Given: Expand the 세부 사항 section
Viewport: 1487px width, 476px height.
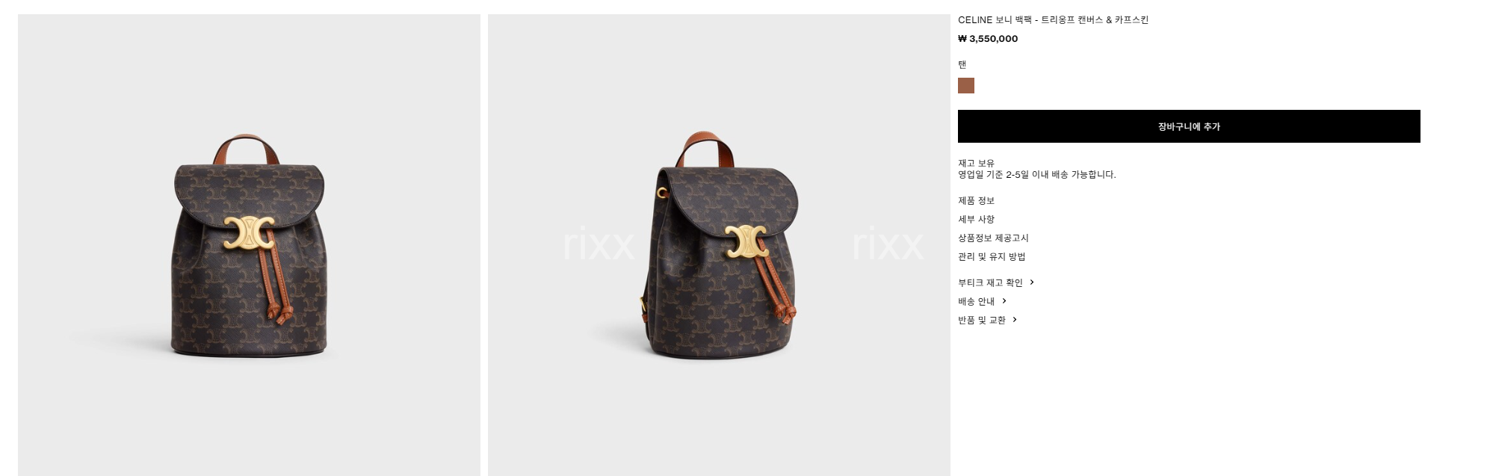Looking at the screenshot, I should click(976, 219).
